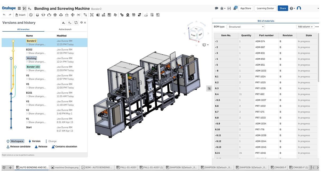
Task: Open the tab manager icon at bottom left
Action: [4, 168]
